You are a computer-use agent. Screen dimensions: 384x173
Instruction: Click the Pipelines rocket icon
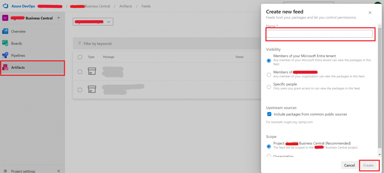[x=5, y=55]
